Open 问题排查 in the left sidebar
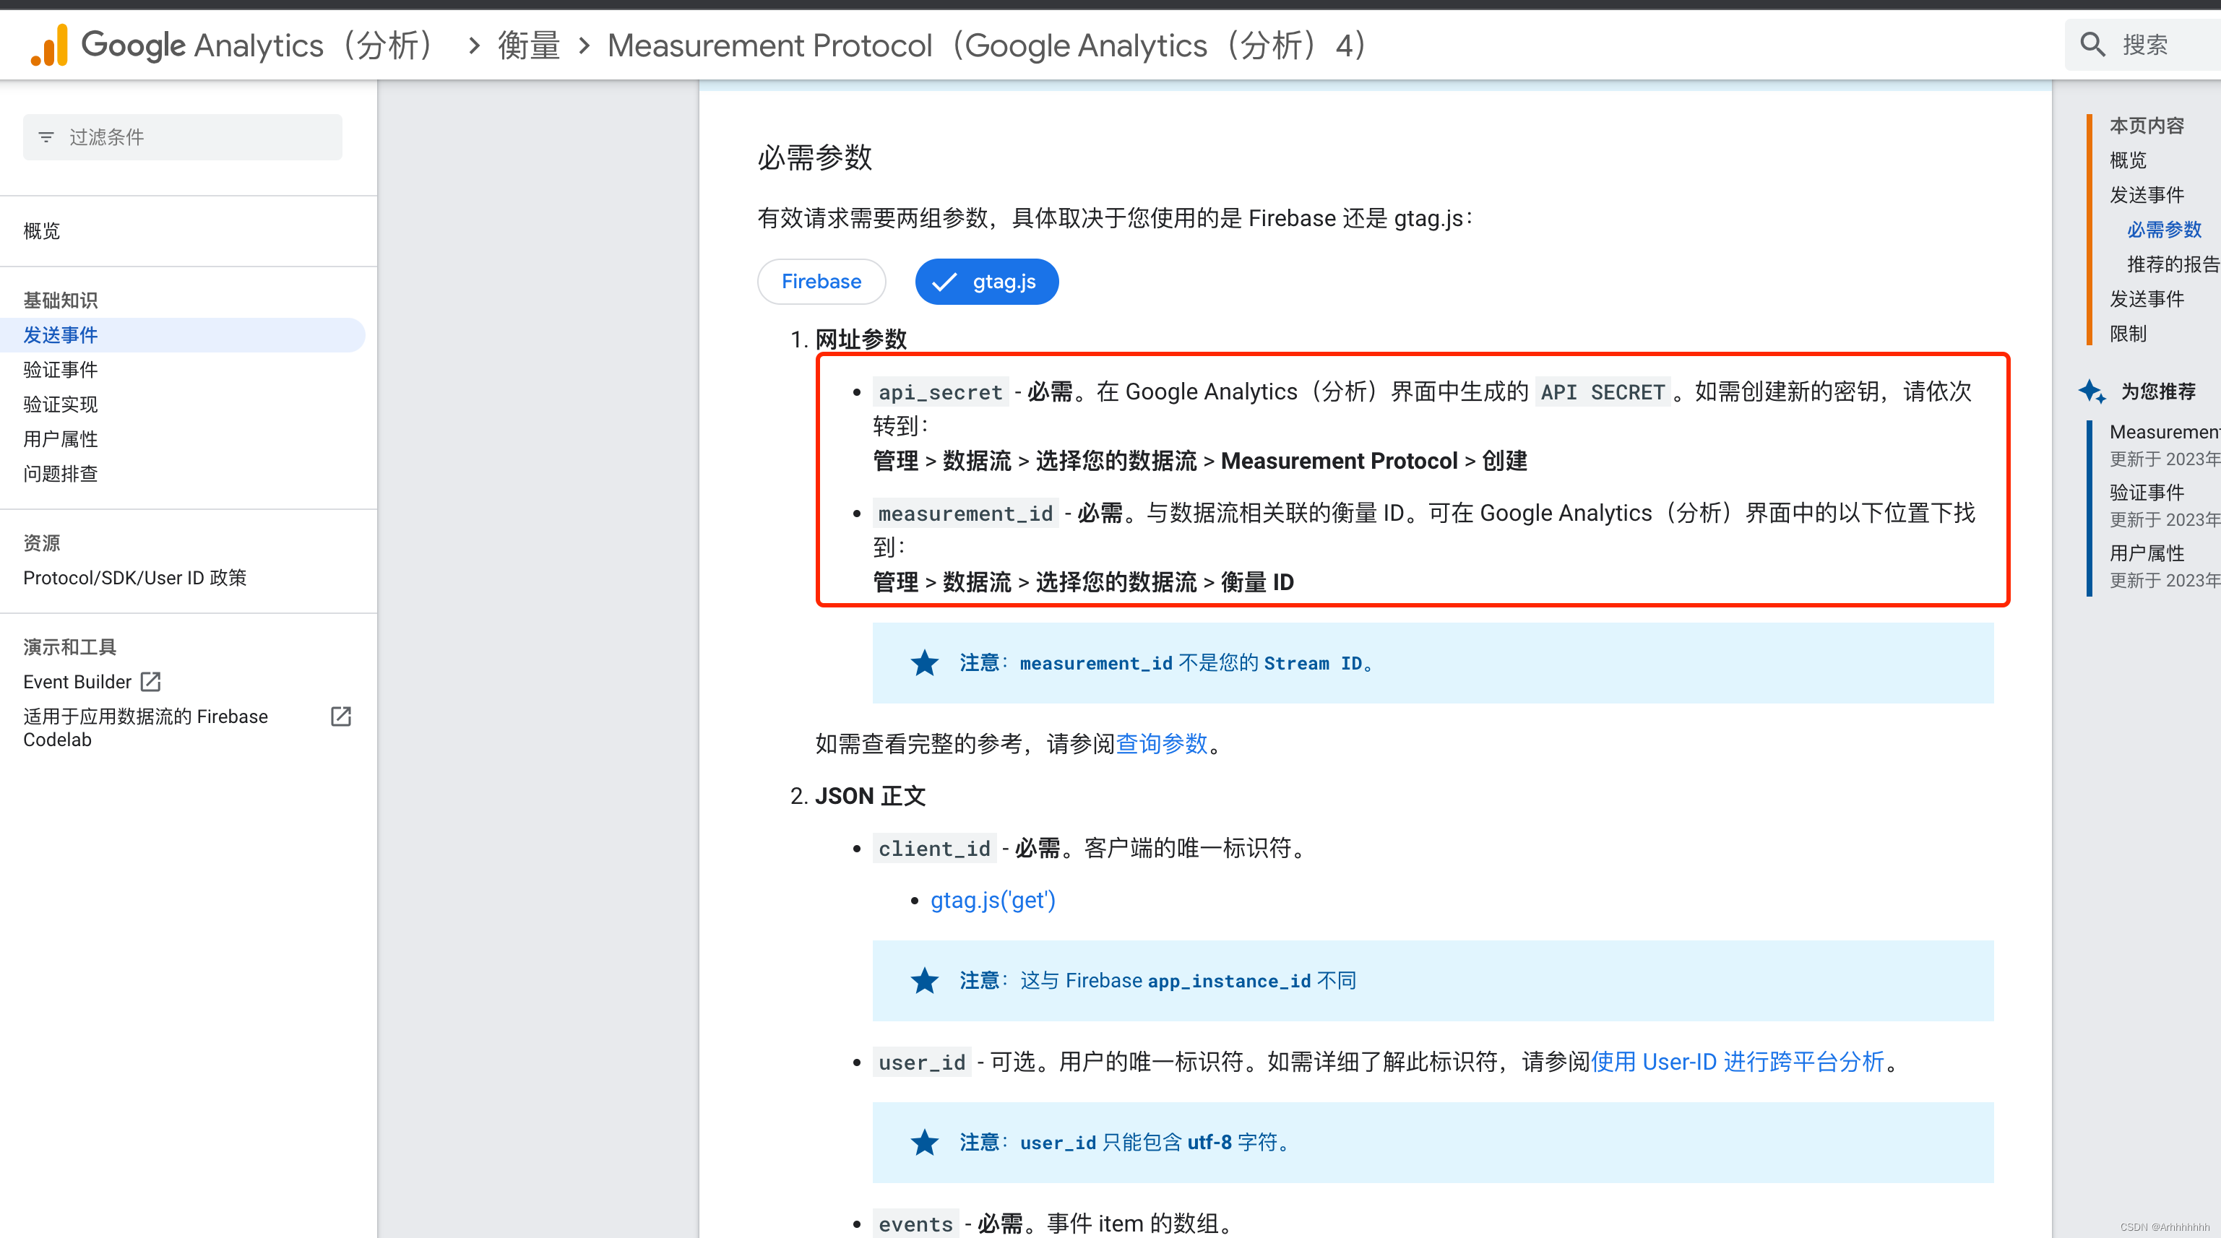 pyautogui.click(x=61, y=473)
